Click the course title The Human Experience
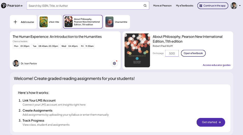The image size is (243, 135). click(57, 37)
